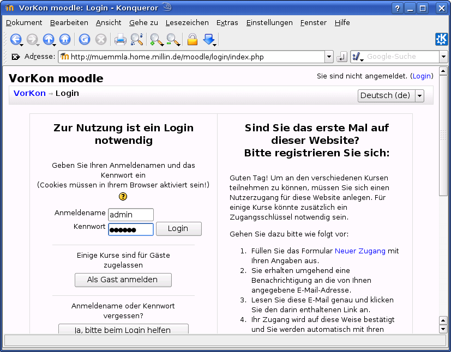Open the Find in page icon
This screenshot has width=451, height=352.
click(137, 39)
